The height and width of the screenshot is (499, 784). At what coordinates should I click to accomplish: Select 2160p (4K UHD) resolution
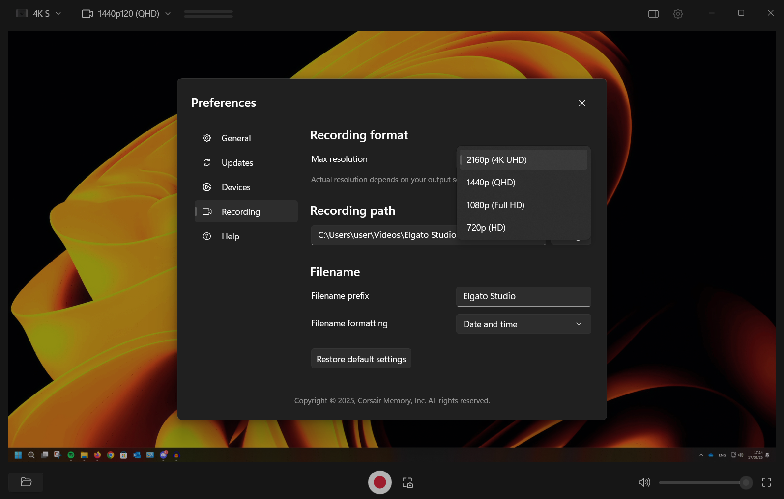[x=523, y=160]
